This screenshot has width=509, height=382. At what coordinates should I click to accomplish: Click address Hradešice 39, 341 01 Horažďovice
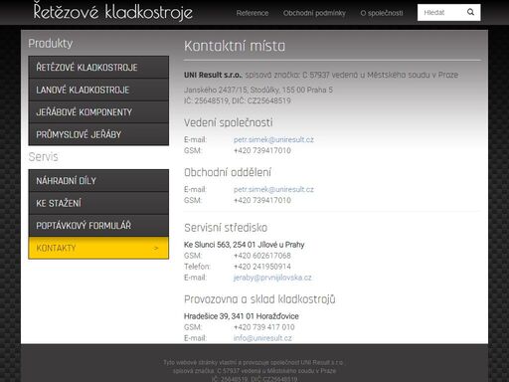point(242,316)
